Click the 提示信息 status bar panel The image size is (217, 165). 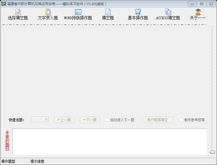point(123,161)
